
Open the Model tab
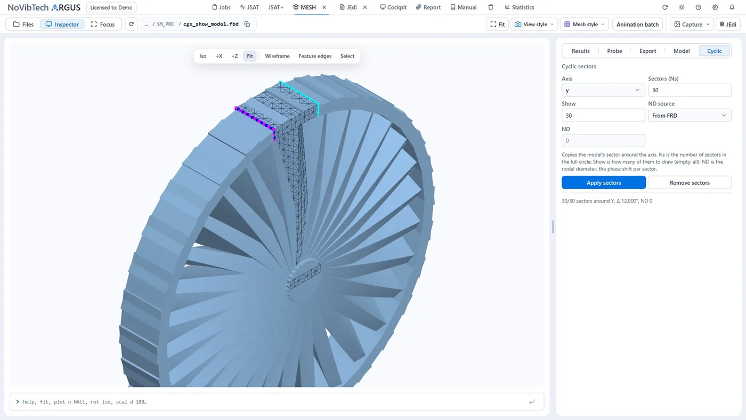point(682,51)
